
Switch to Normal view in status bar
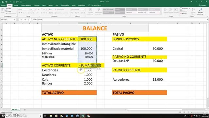point(180,112)
